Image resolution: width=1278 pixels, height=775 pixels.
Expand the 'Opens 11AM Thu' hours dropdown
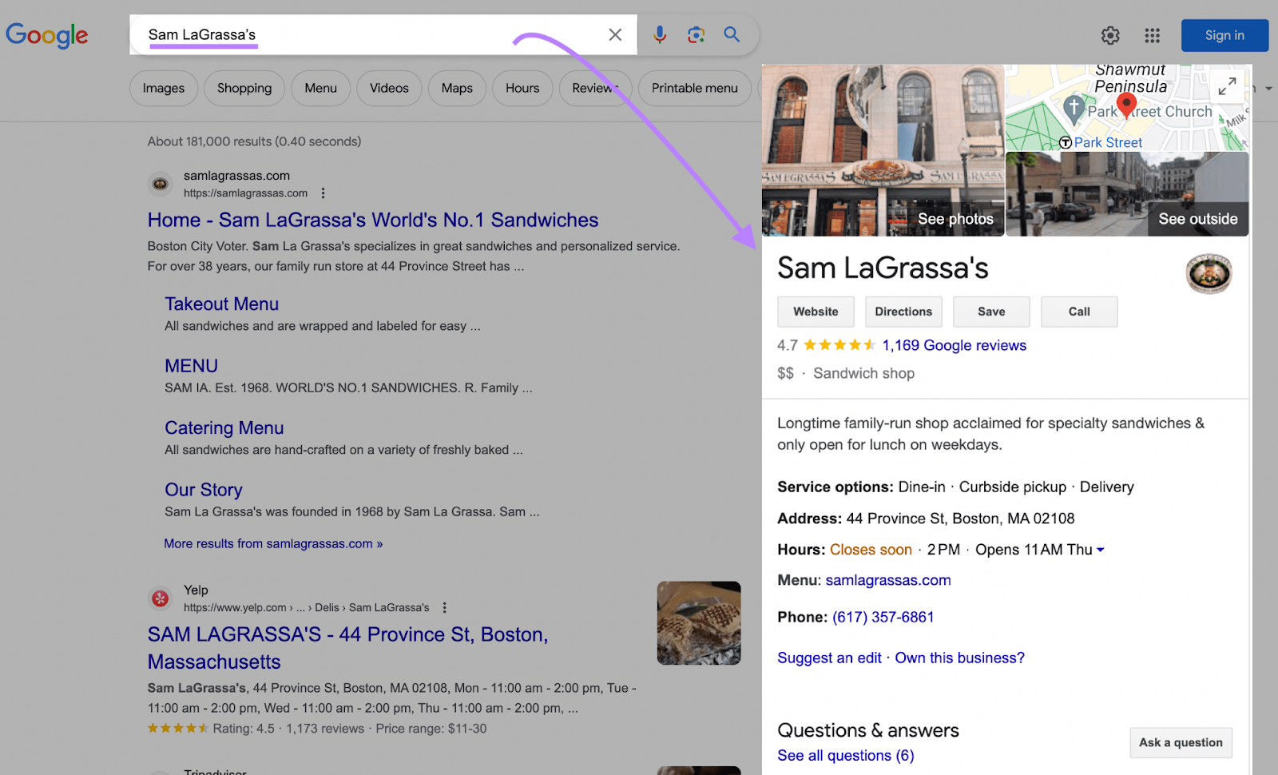click(1099, 550)
